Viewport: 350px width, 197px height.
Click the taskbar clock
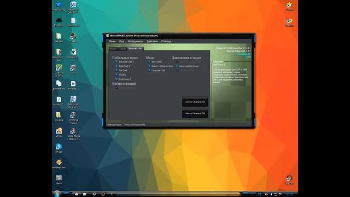click(x=289, y=194)
